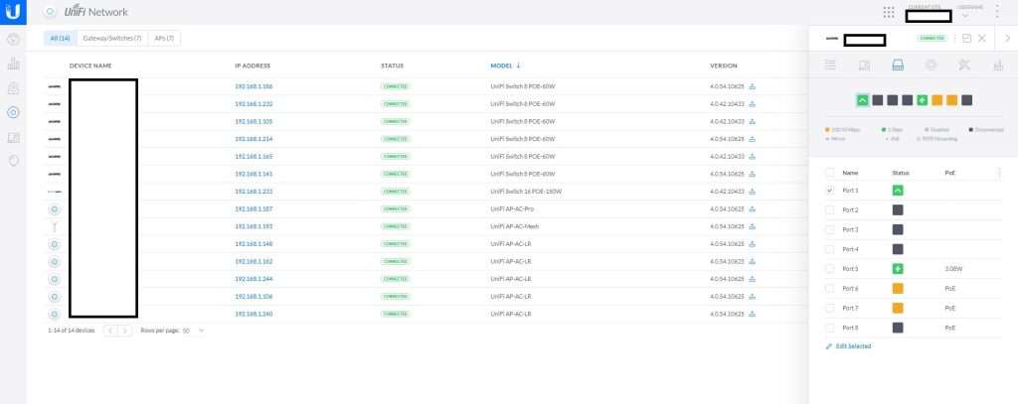This screenshot has height=404, width=1018.
Task: Open the Statistics bar-chart sidebar icon
Action: point(13,64)
